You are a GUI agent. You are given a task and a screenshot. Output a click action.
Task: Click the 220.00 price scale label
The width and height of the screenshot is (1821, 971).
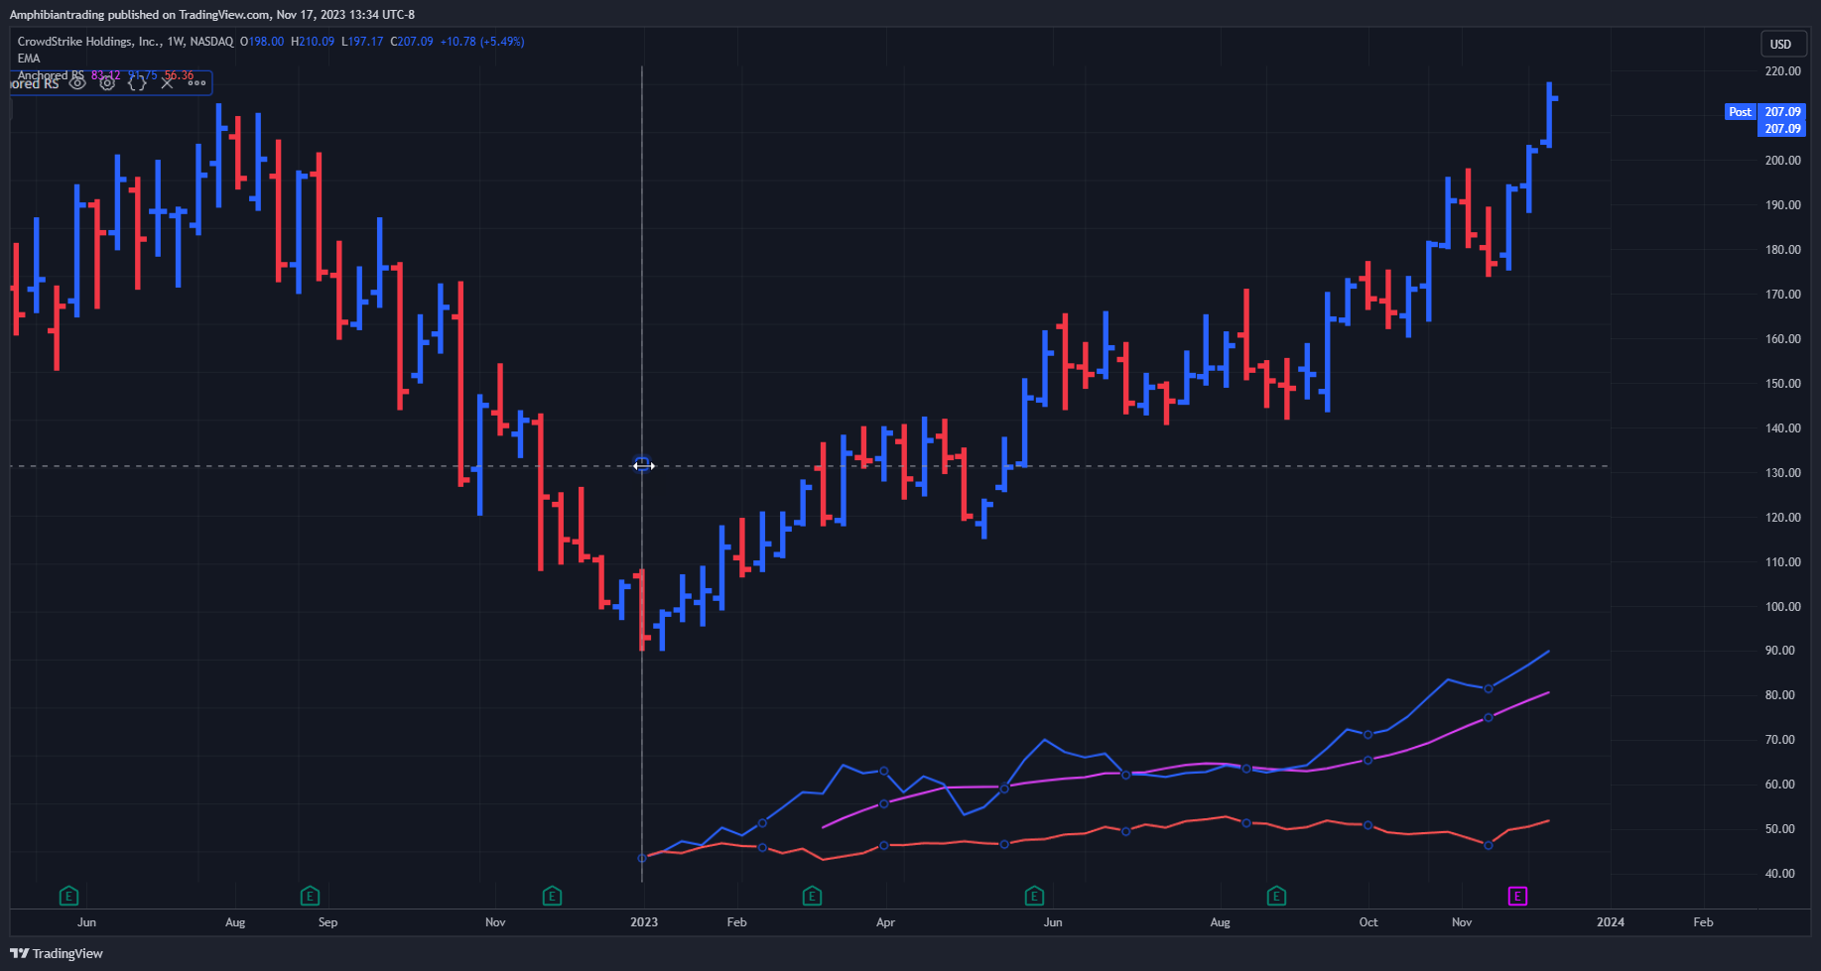[1782, 71]
